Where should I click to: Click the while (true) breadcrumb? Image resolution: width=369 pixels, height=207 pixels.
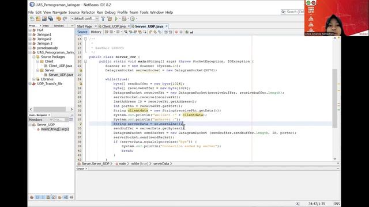[x=140, y=163]
